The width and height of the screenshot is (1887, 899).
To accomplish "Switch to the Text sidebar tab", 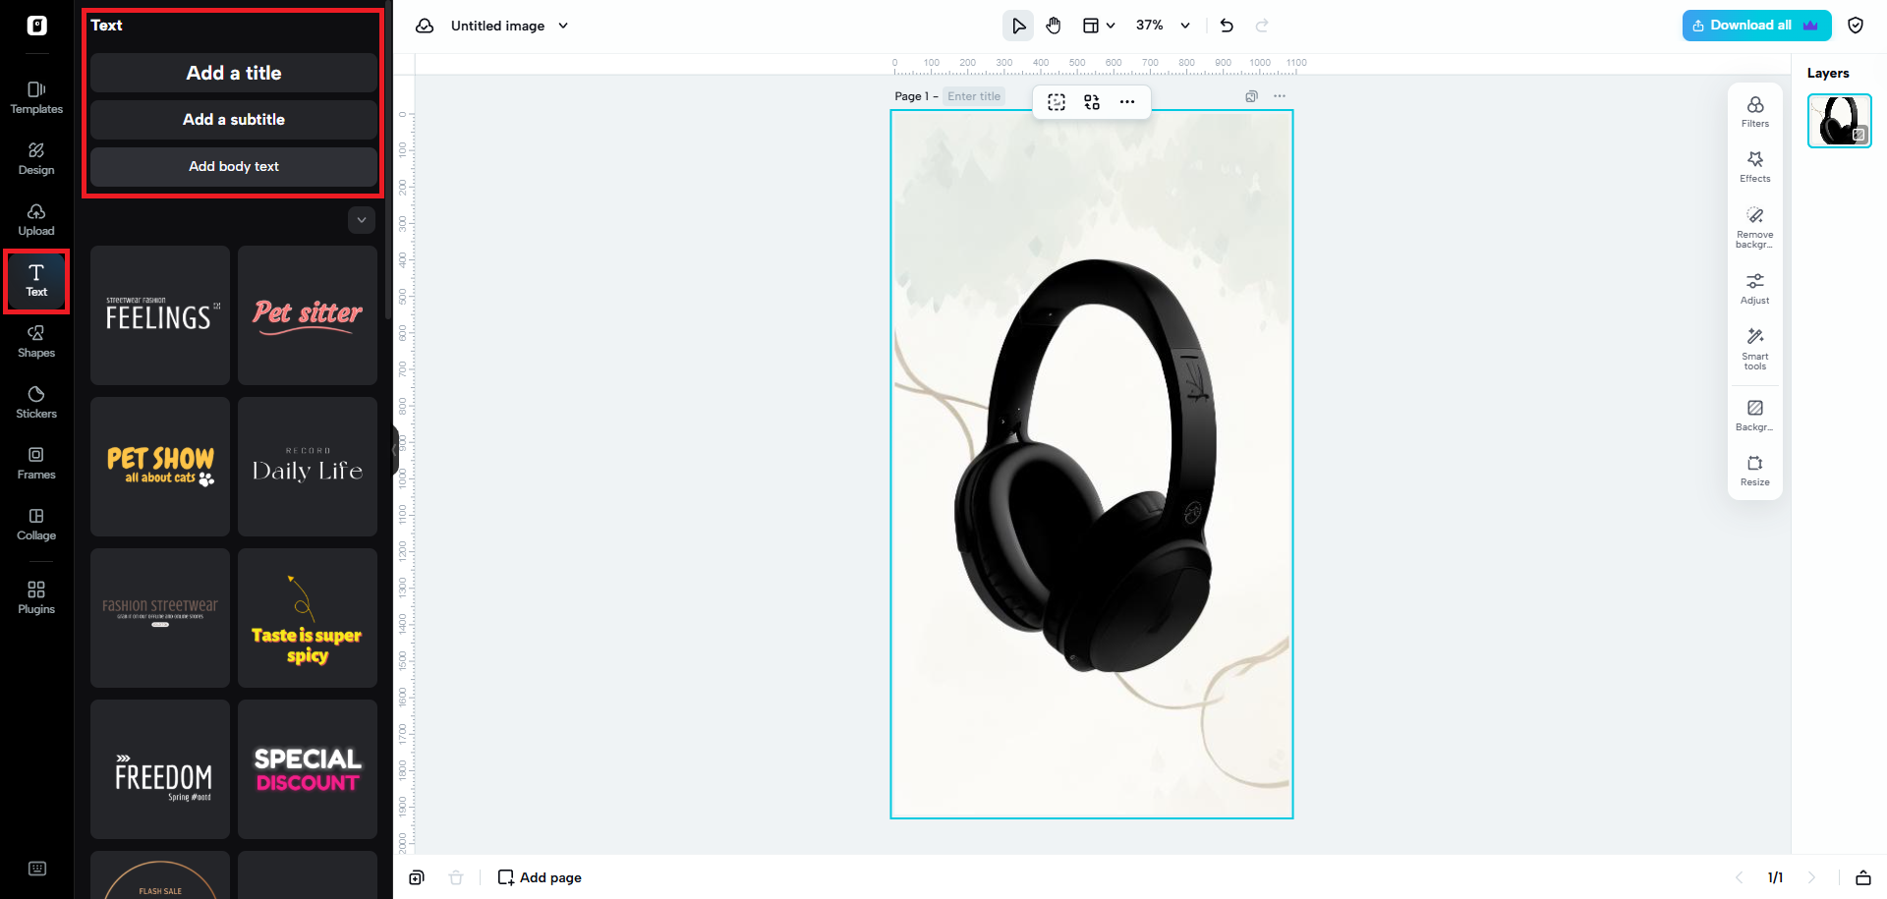I will point(36,280).
